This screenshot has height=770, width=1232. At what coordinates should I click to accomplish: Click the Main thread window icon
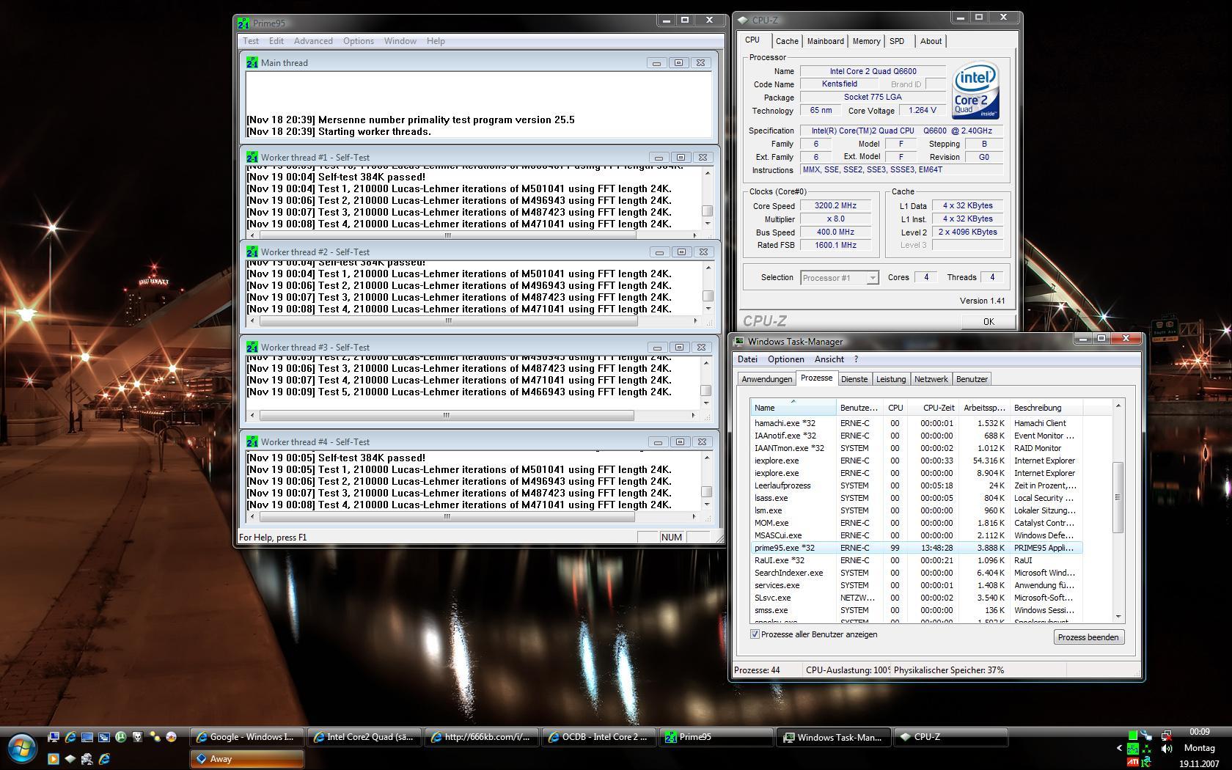[x=252, y=62]
